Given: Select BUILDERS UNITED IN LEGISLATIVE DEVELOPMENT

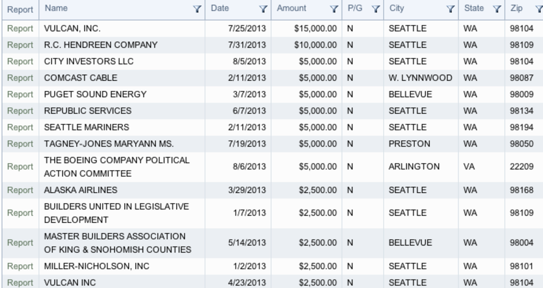Looking at the screenshot, I should (x=116, y=213).
